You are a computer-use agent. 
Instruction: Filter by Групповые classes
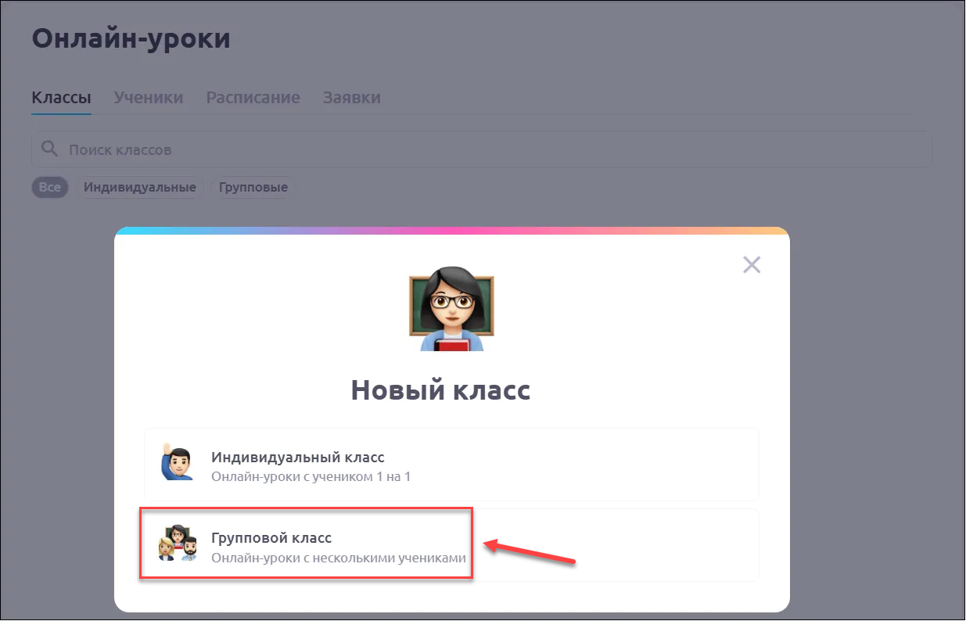coord(253,188)
